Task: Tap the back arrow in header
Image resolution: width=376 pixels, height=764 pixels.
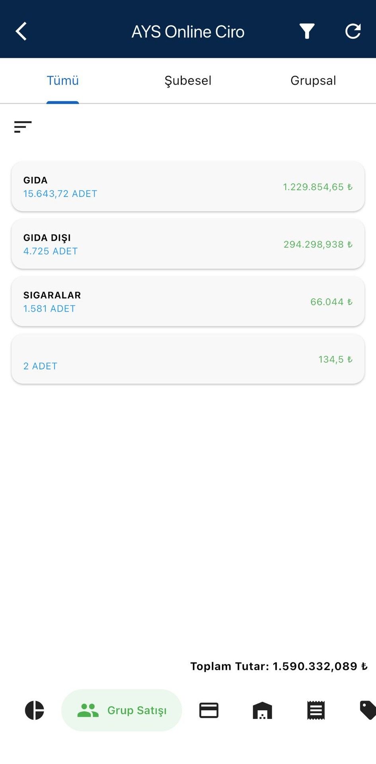Action: pos(21,31)
